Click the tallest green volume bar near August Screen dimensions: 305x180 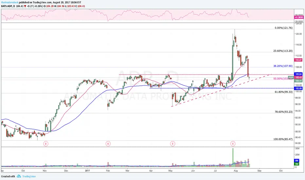[233, 158]
